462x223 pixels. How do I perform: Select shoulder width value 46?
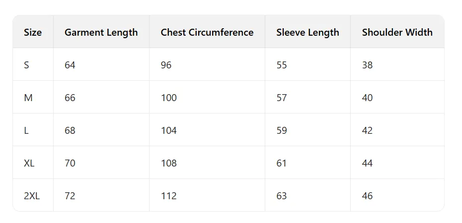coord(367,196)
